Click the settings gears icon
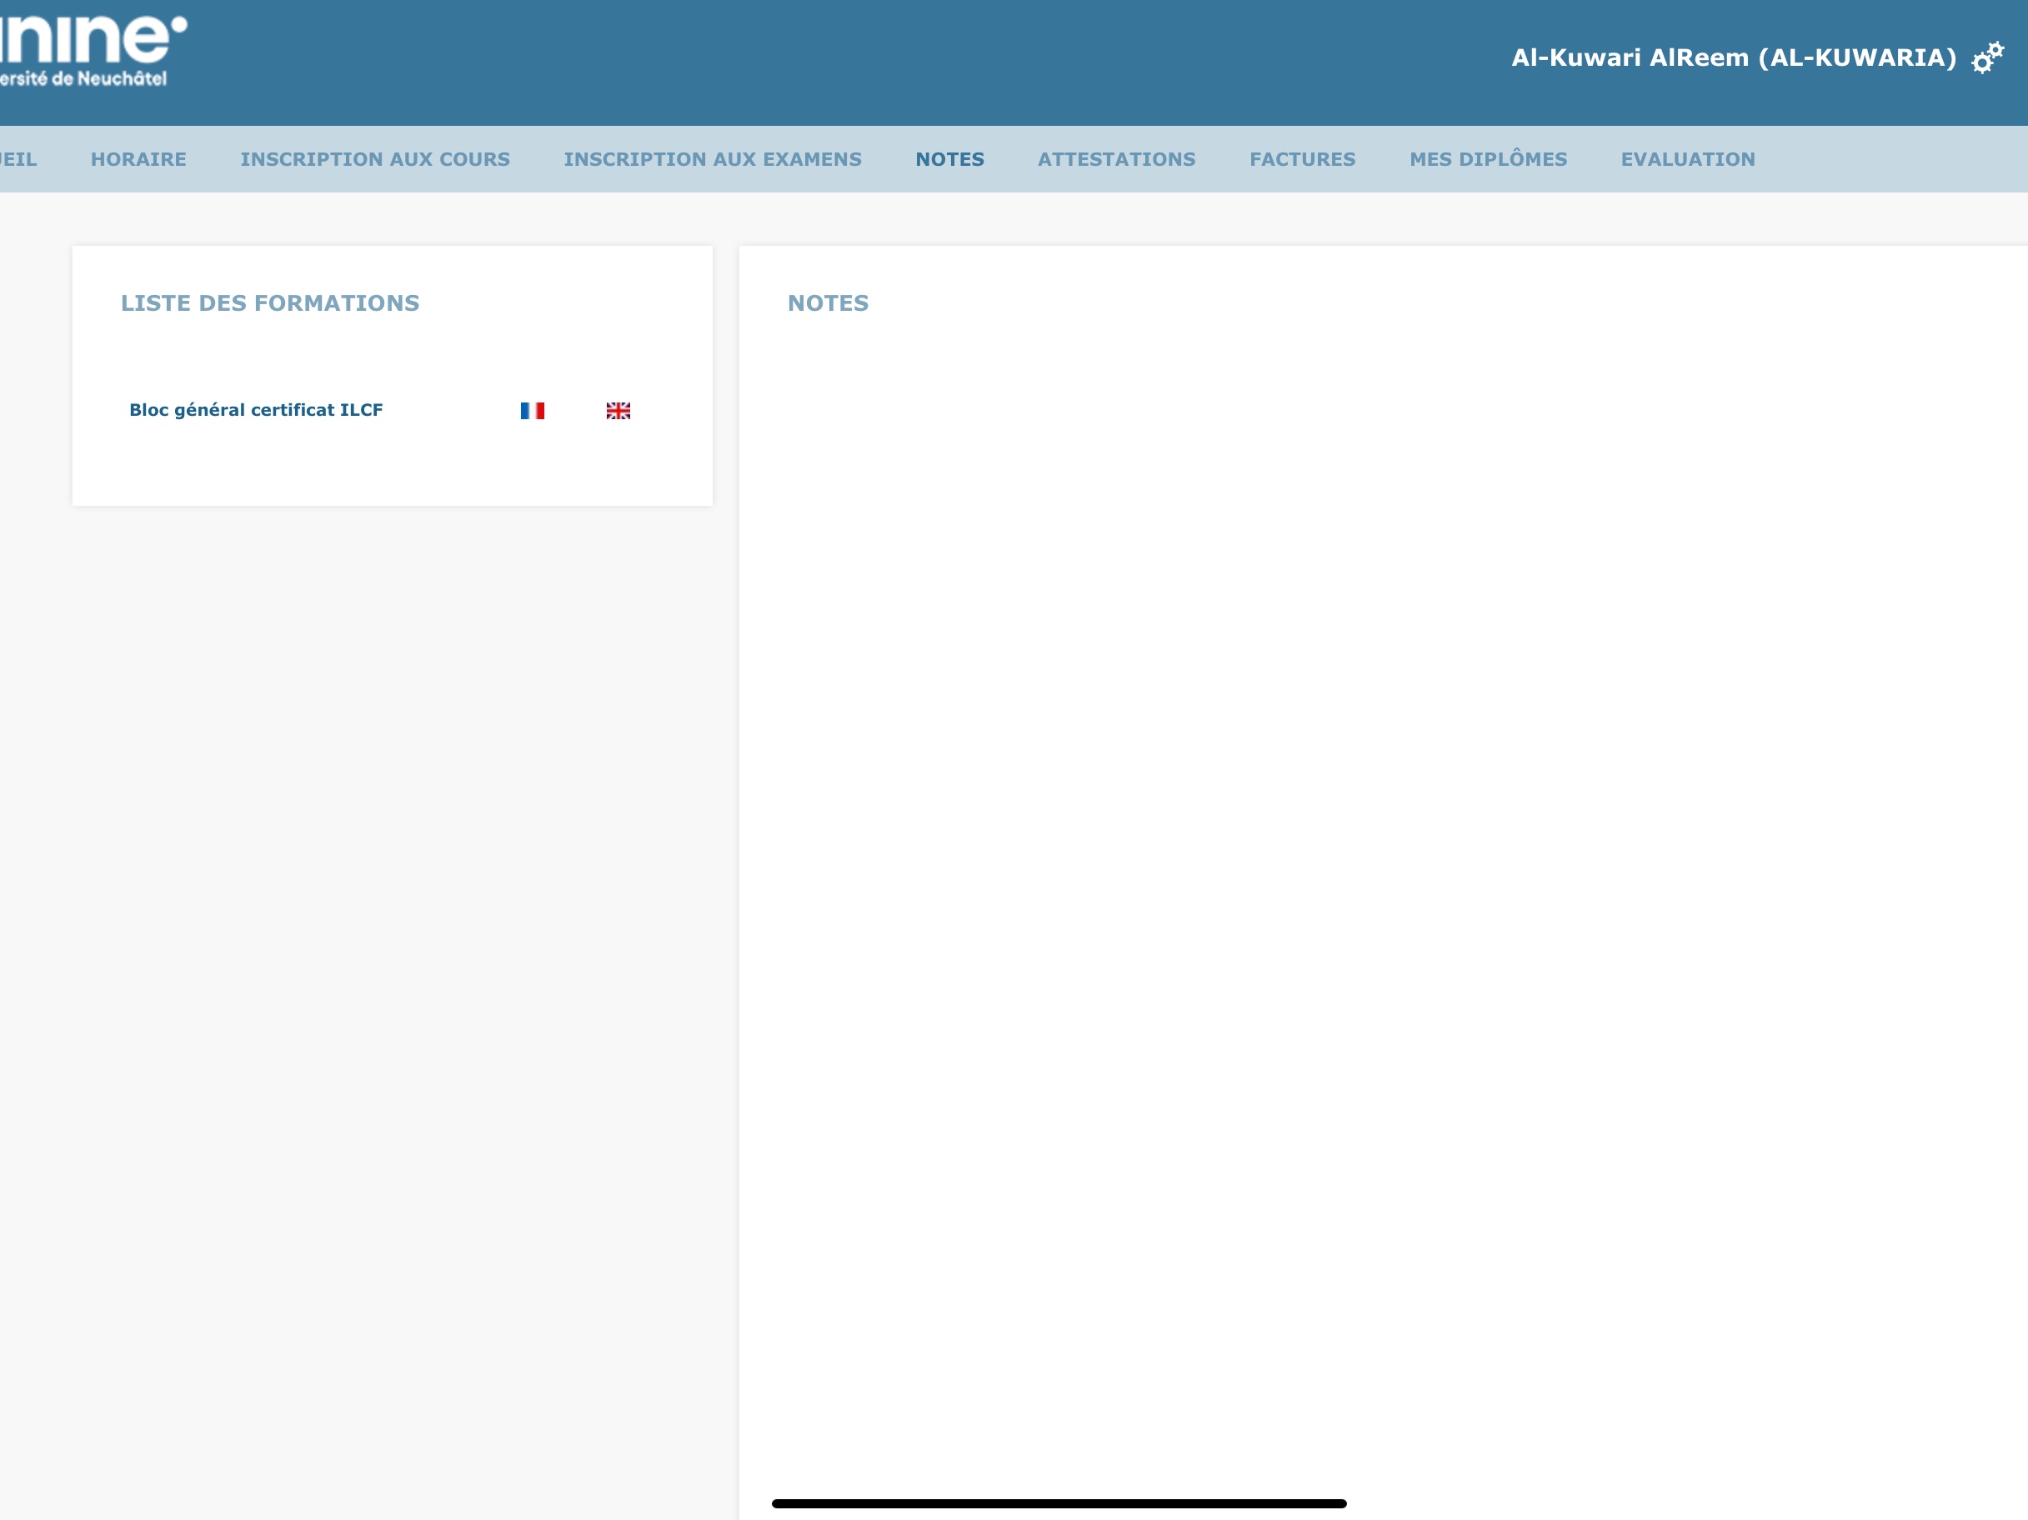 tap(1987, 57)
